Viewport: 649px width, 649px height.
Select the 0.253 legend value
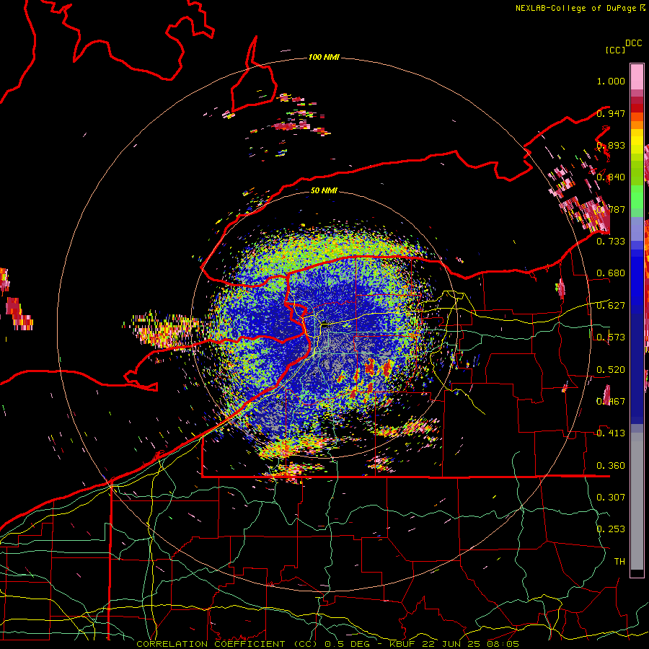click(611, 529)
